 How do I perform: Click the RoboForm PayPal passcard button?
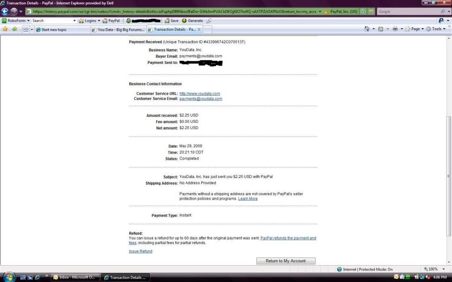point(111,21)
